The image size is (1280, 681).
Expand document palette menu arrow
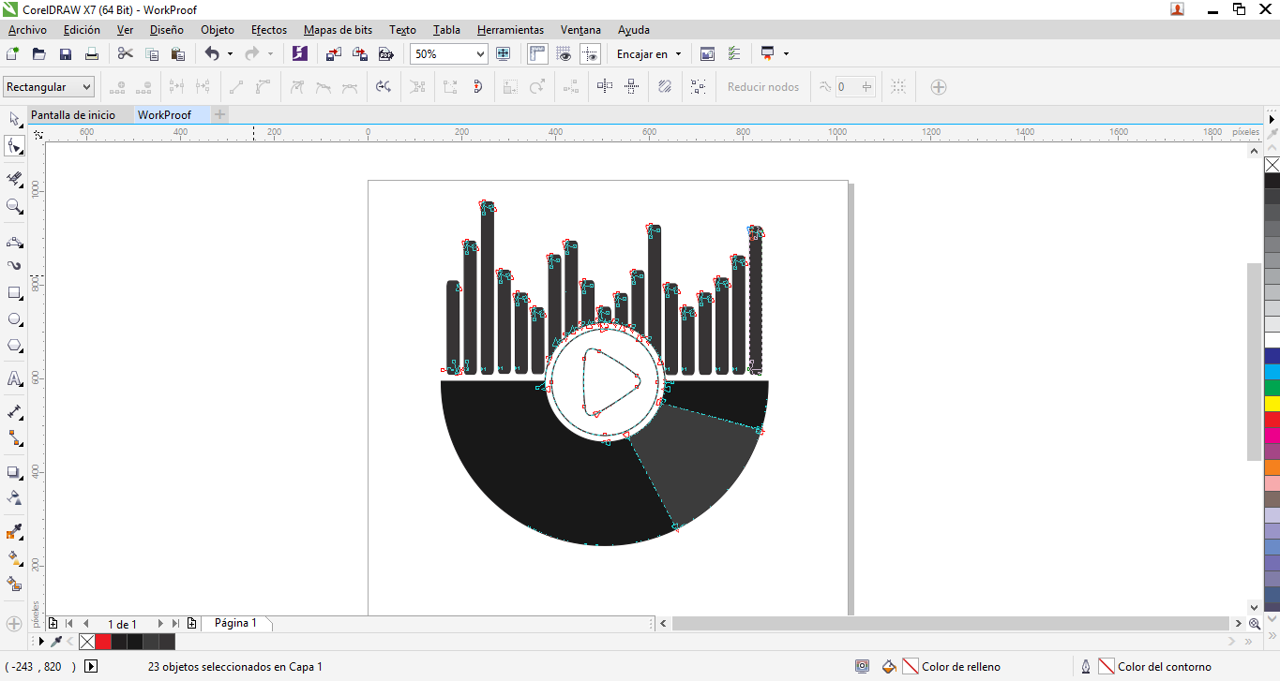tap(41, 642)
